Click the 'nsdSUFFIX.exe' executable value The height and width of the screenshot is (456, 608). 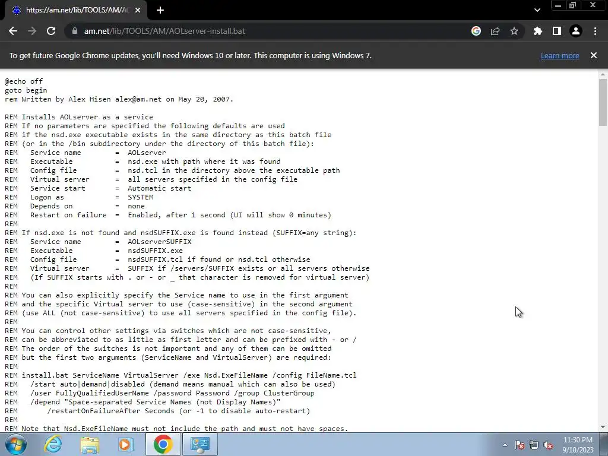[x=155, y=251]
